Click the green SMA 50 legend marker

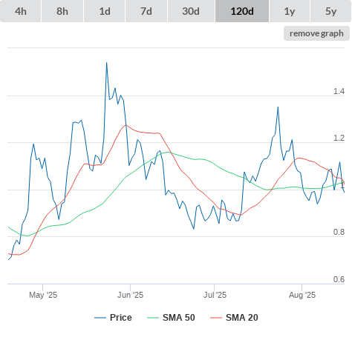(153, 318)
